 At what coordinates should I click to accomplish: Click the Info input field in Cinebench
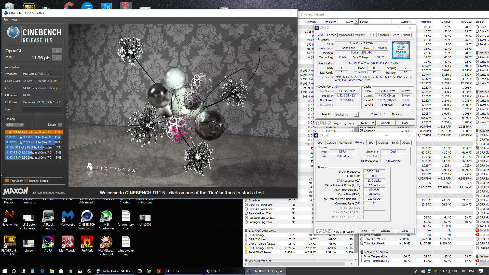42,109
